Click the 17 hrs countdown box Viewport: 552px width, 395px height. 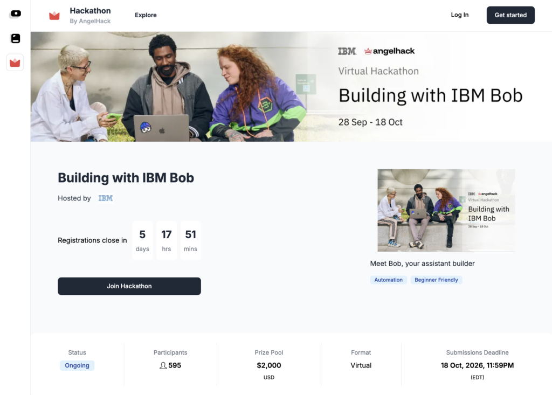(167, 240)
